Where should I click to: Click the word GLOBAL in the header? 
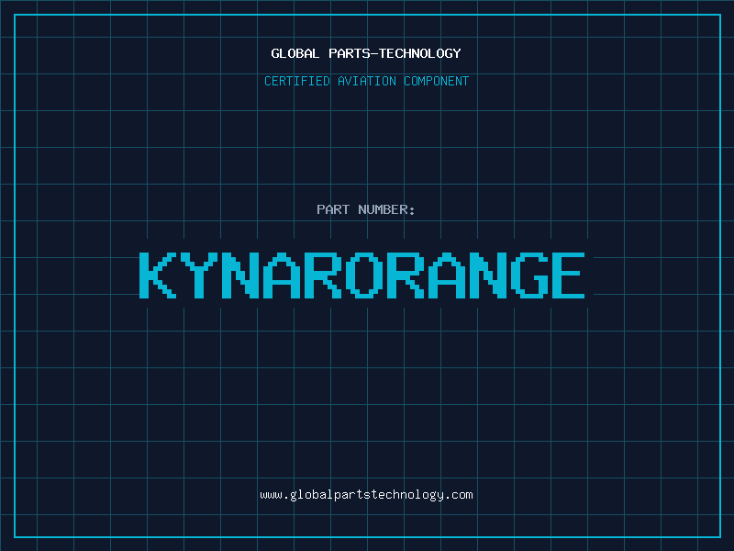[x=295, y=53]
